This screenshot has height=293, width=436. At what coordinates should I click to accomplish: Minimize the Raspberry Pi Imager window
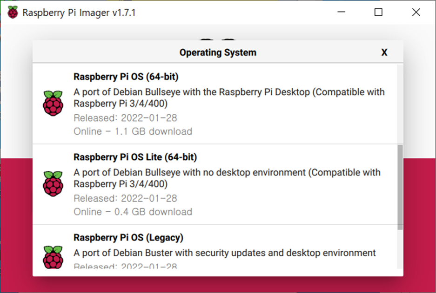coord(341,12)
